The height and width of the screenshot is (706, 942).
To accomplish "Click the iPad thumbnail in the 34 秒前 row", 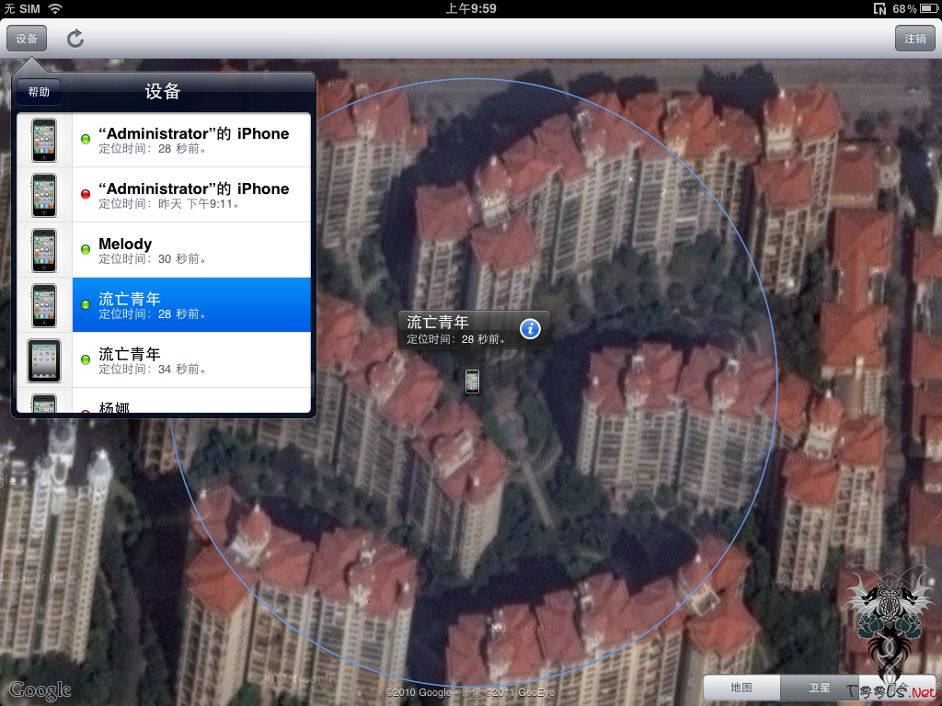I will [44, 360].
